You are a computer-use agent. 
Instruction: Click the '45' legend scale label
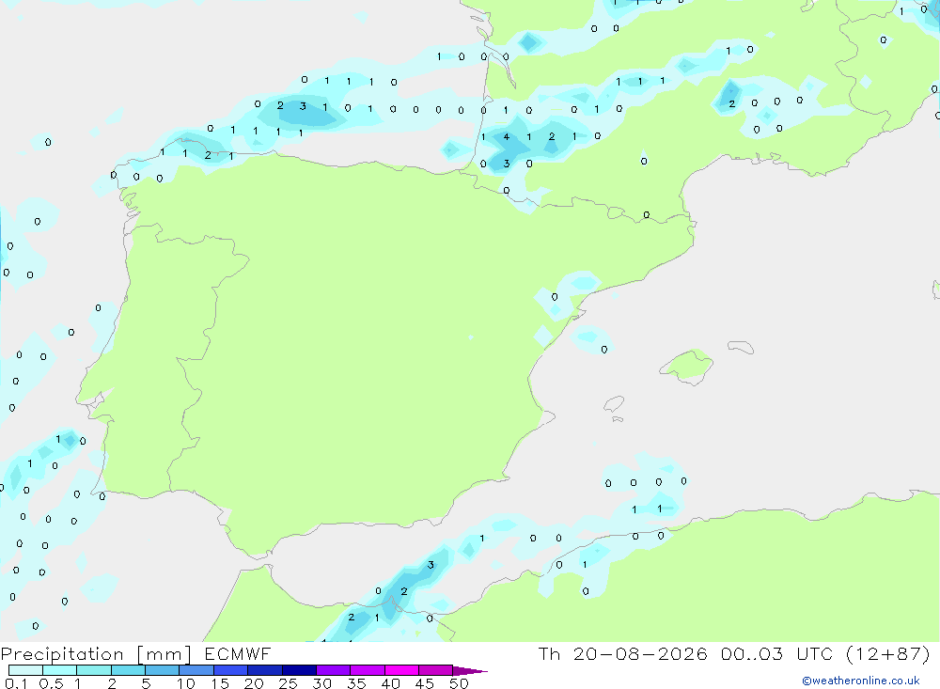pyautogui.click(x=425, y=683)
